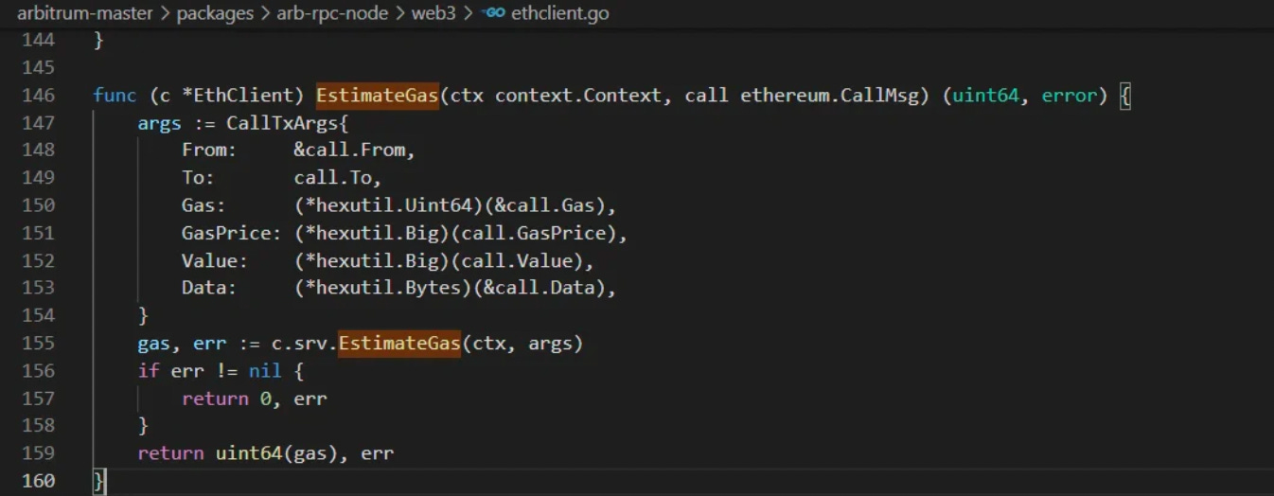Select the web3 breadcrumb folder

(434, 13)
